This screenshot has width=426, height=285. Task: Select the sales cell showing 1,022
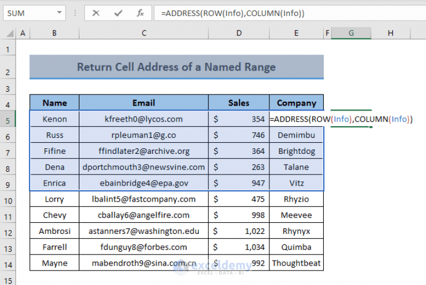click(x=239, y=231)
